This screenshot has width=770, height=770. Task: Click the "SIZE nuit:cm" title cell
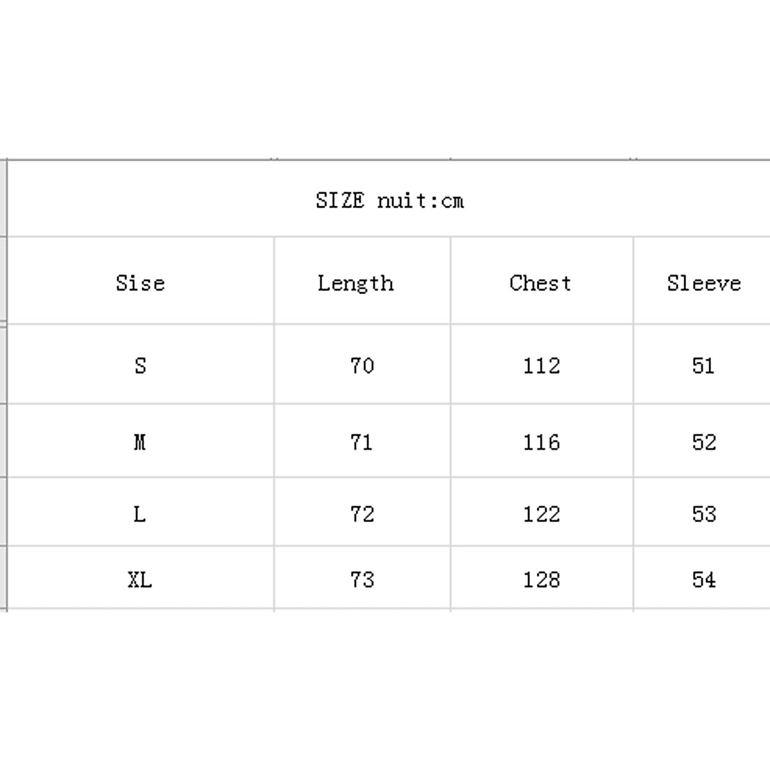coord(389,201)
